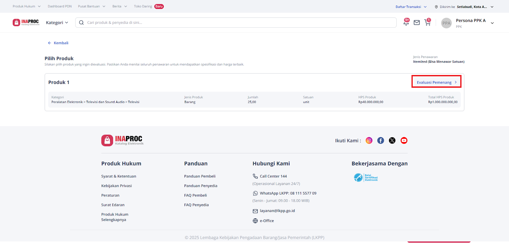Open Panduan Pembeli link
This screenshot has width=509, height=247.
[x=200, y=176]
